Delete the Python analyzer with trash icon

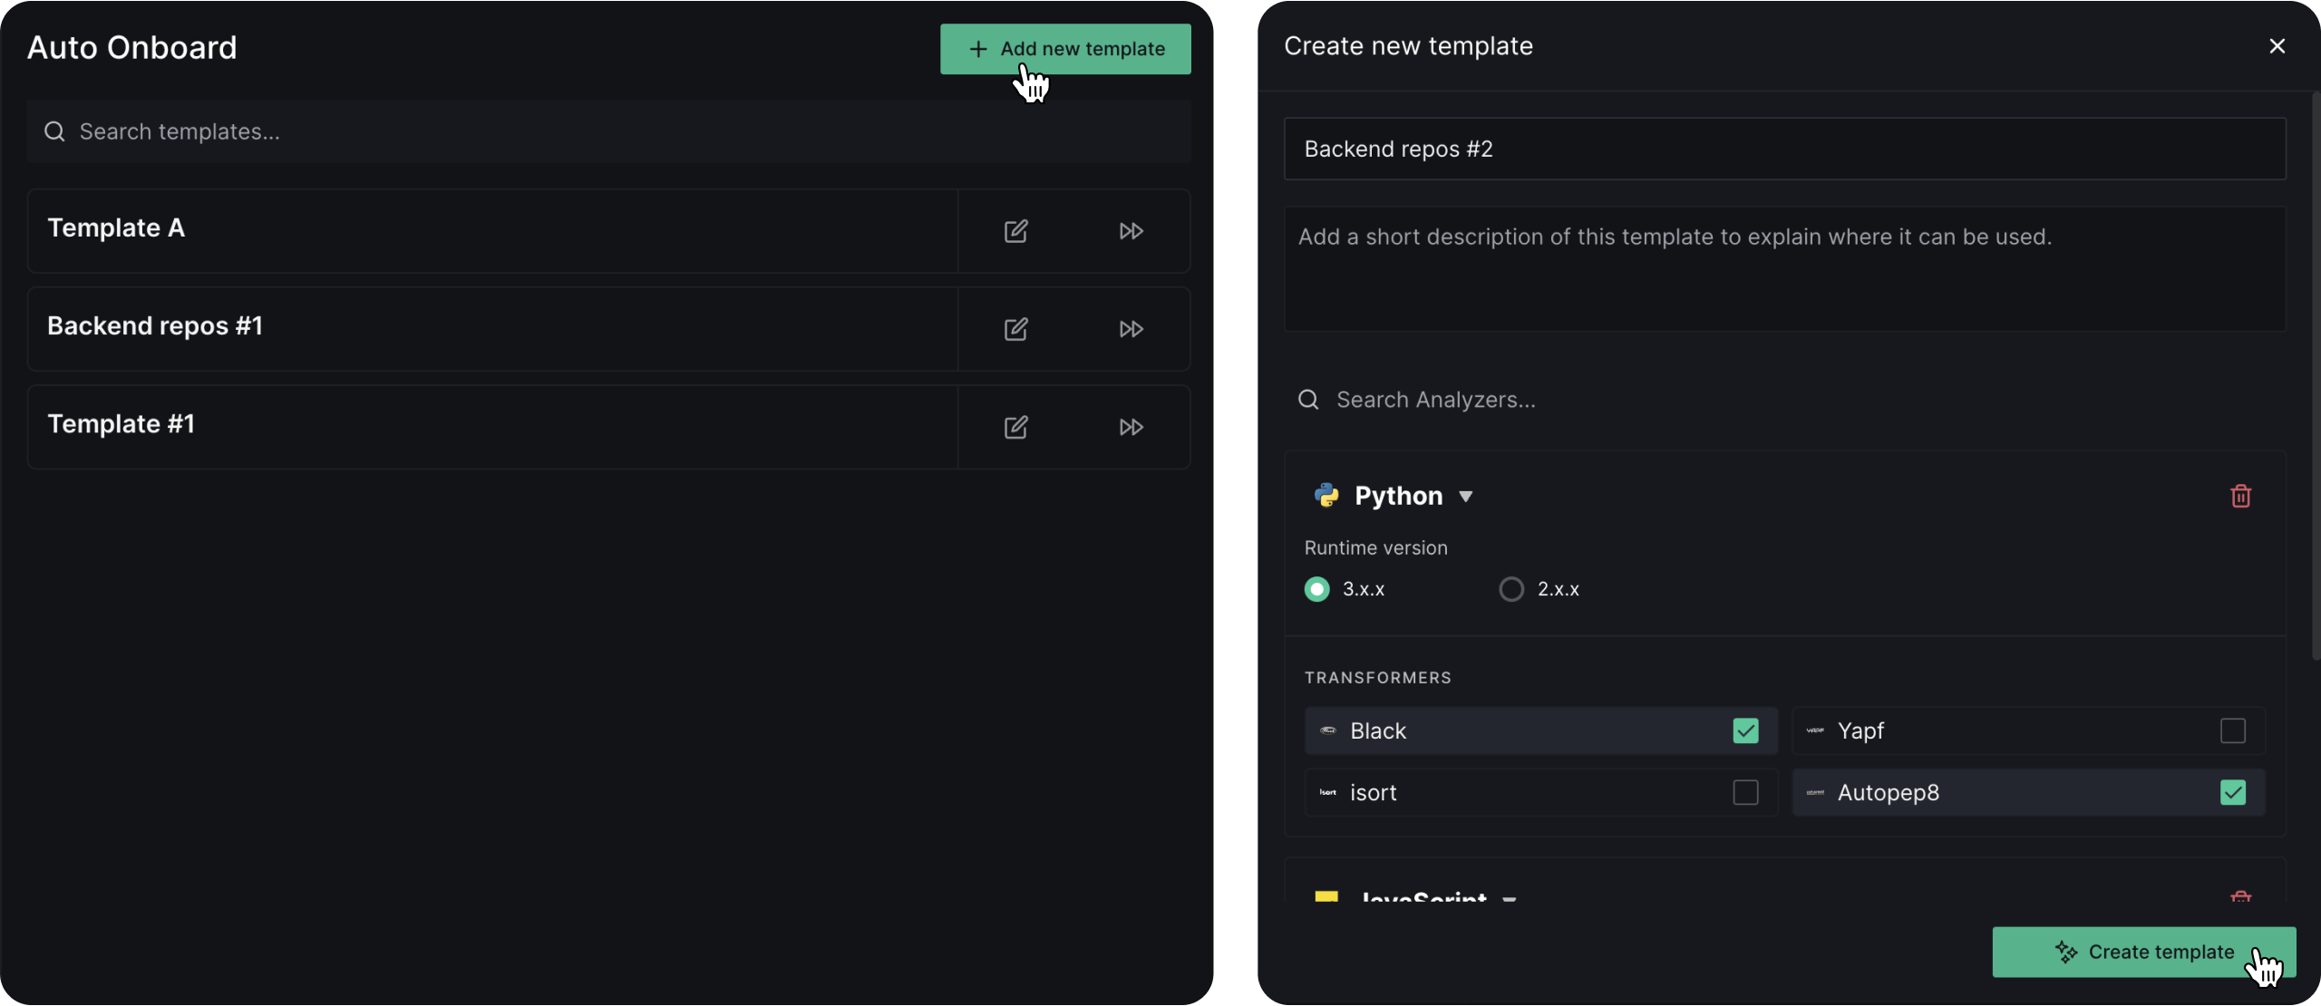(2240, 496)
